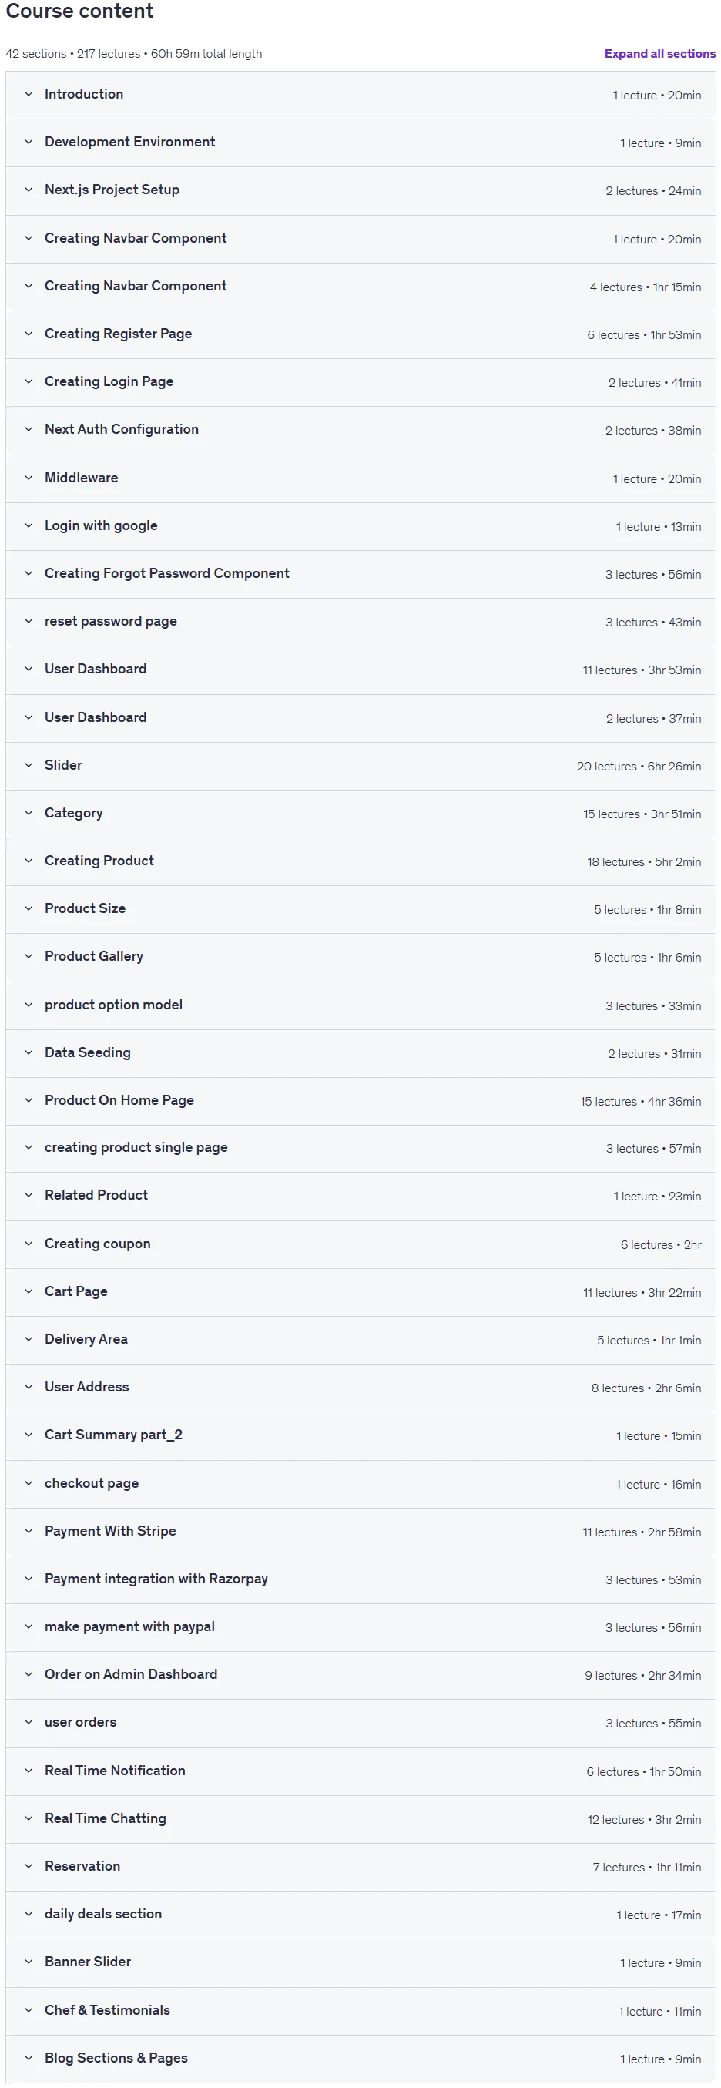Click Expand all sections link
The image size is (721, 2088).
[659, 53]
